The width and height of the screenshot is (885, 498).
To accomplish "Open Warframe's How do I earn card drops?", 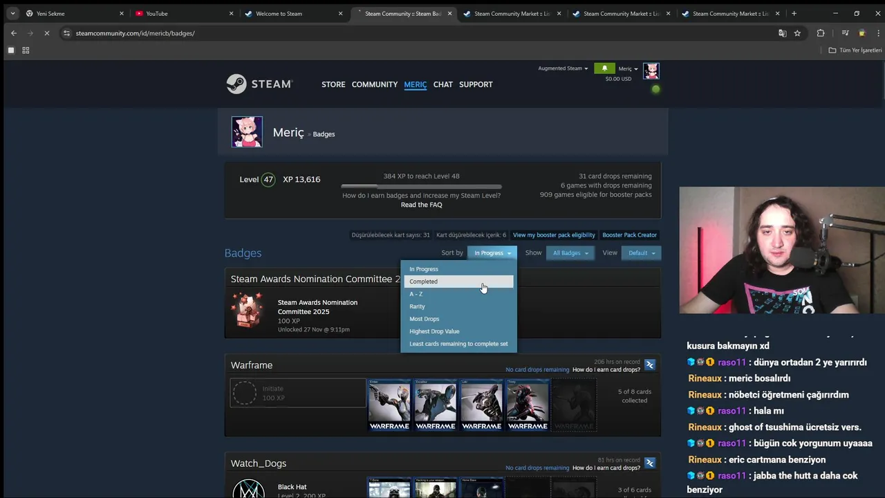I will click(606, 370).
